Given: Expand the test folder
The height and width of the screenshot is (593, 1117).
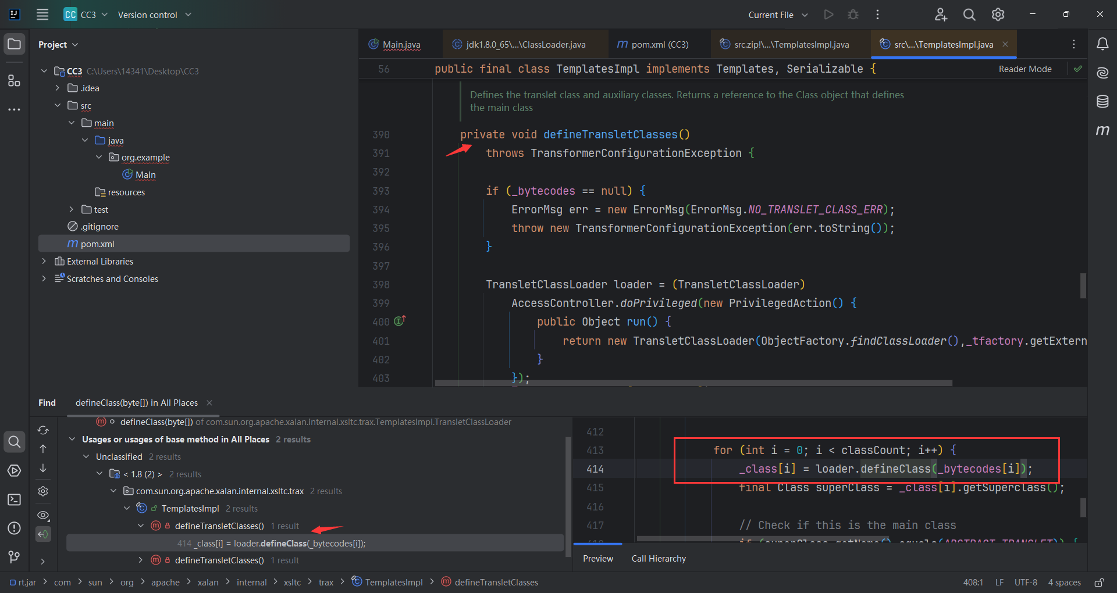Looking at the screenshot, I should coord(72,209).
